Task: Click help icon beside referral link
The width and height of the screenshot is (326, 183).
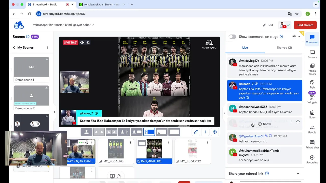Action: click(x=267, y=174)
